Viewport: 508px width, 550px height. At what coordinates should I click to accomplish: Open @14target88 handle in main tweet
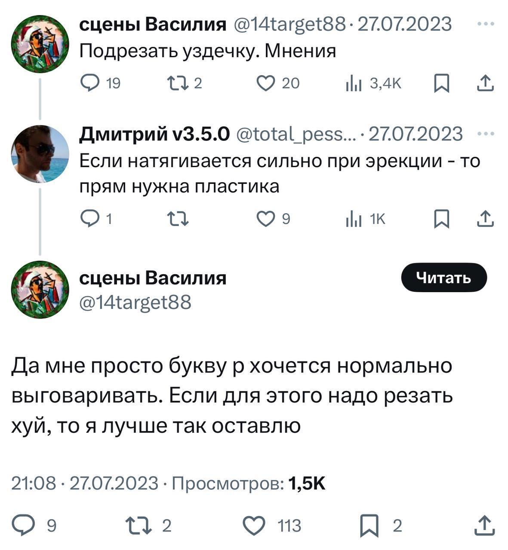135,302
